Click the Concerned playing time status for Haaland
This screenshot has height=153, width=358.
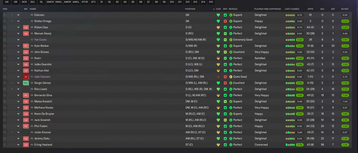[x=261, y=145]
